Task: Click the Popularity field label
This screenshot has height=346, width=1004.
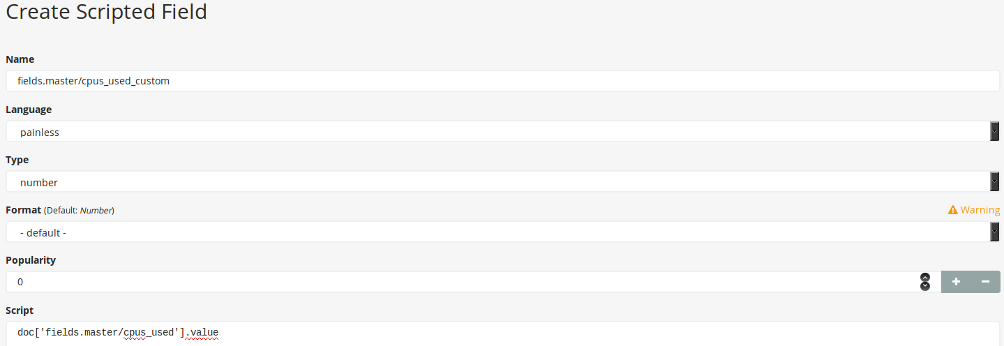Action: (31, 260)
